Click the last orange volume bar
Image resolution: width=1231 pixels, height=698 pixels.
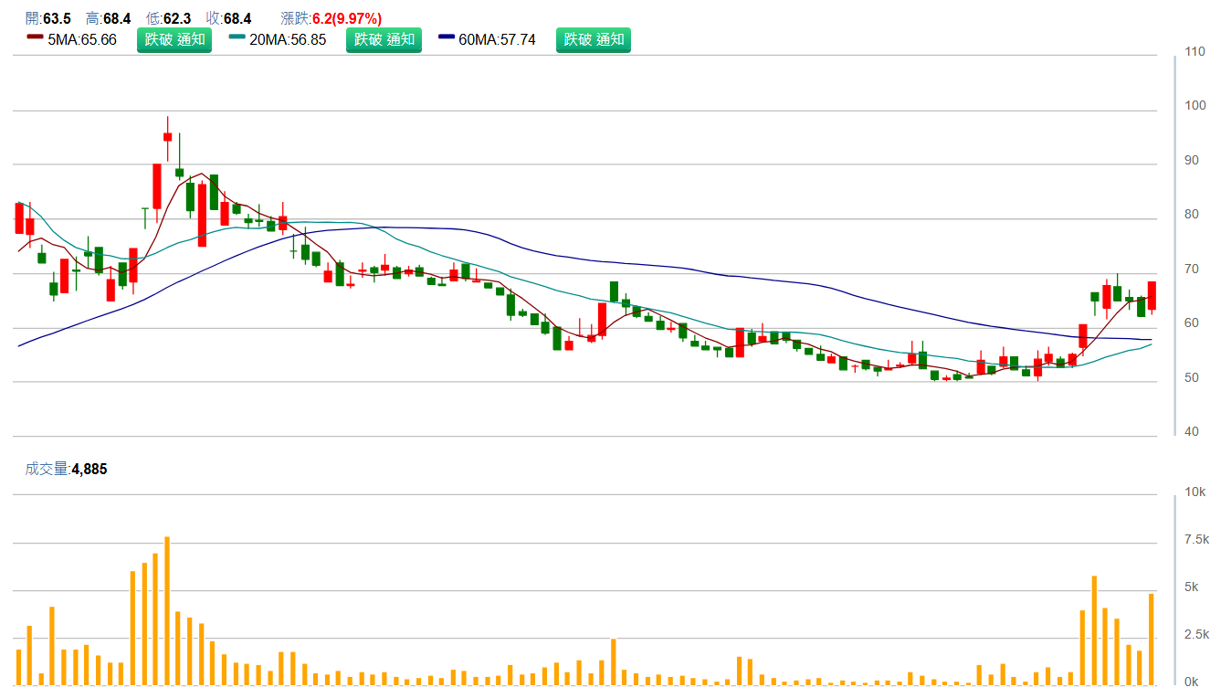click(x=1152, y=640)
